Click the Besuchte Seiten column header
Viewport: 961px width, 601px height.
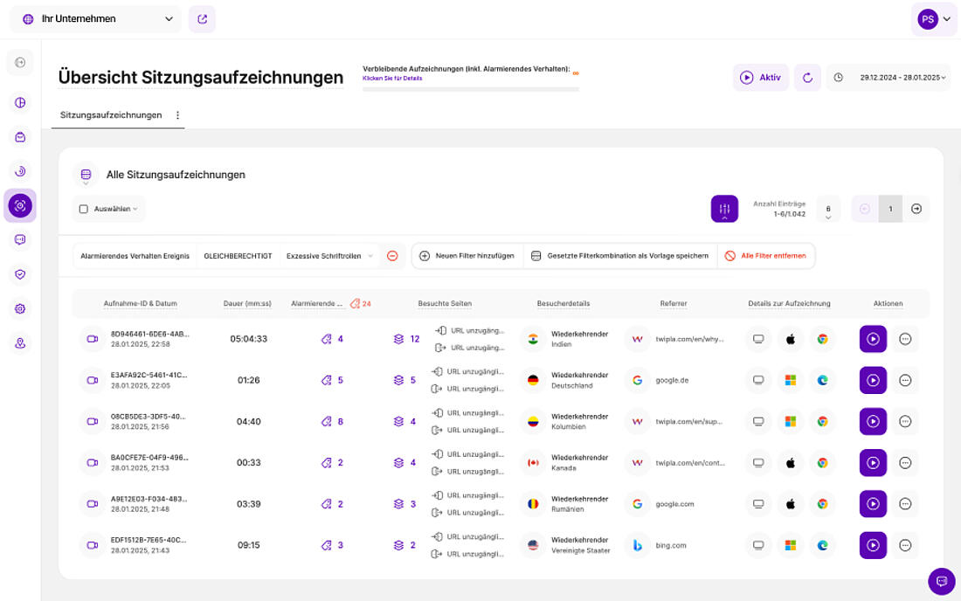(x=445, y=304)
